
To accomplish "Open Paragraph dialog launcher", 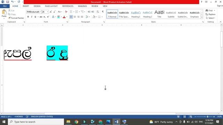I will 104,22.
